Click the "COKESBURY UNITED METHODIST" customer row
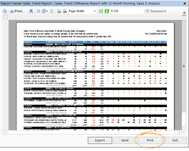Image resolution: width=189 pixels, height=151 pixels. pyautogui.click(x=95, y=105)
